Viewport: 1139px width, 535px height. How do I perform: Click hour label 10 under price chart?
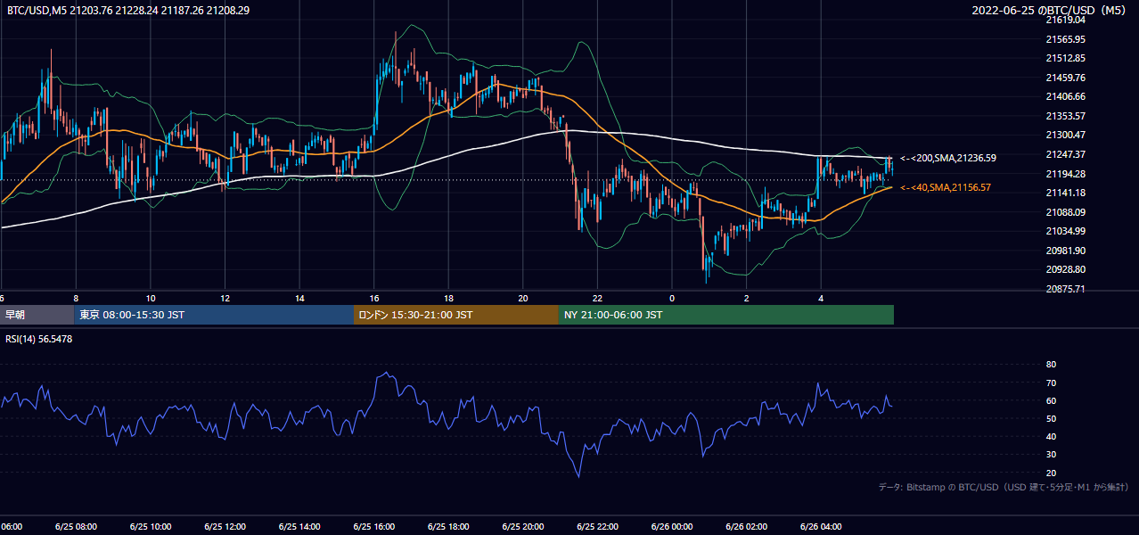tap(151, 299)
